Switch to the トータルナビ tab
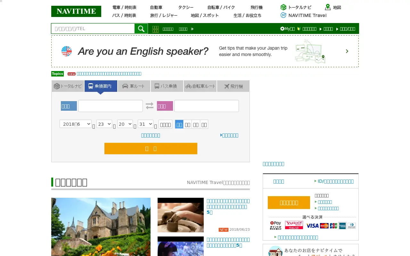Image resolution: width=410 pixels, height=256 pixels. pyautogui.click(x=68, y=86)
